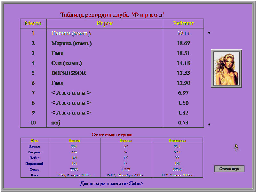Click place number 5 in Место column

33,73
